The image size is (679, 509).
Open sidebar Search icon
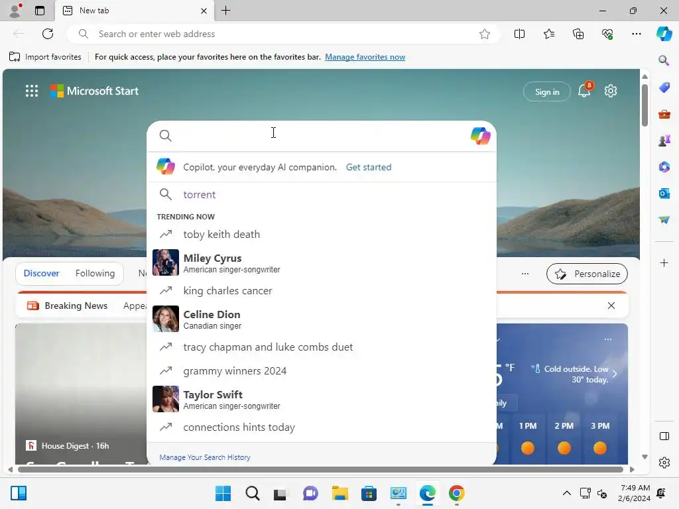click(664, 60)
